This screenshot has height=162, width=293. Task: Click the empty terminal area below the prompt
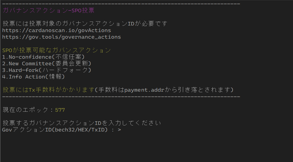[x=146, y=147]
